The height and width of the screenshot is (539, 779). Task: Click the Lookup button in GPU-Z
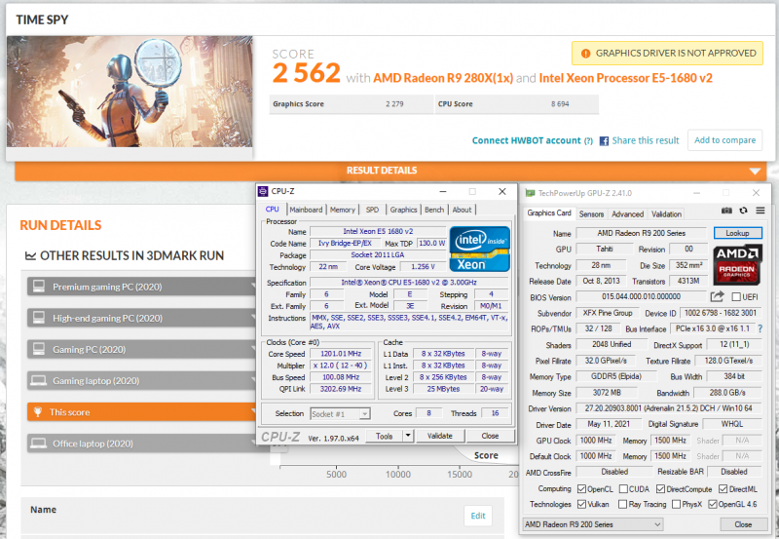pyautogui.click(x=737, y=234)
